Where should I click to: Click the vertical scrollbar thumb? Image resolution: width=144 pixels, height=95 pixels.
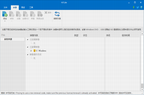click(x=142, y=86)
